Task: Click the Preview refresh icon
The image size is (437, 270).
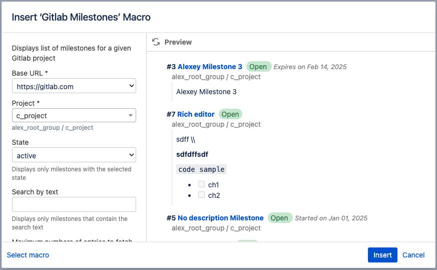Action: [156, 42]
